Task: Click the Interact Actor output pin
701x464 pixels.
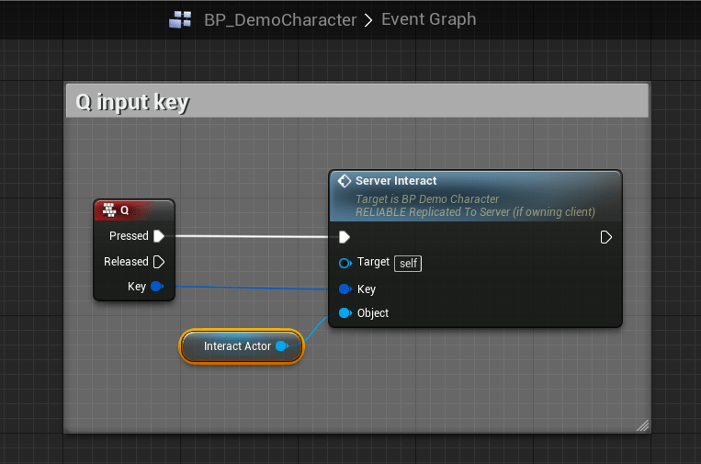Action: pyautogui.click(x=282, y=346)
